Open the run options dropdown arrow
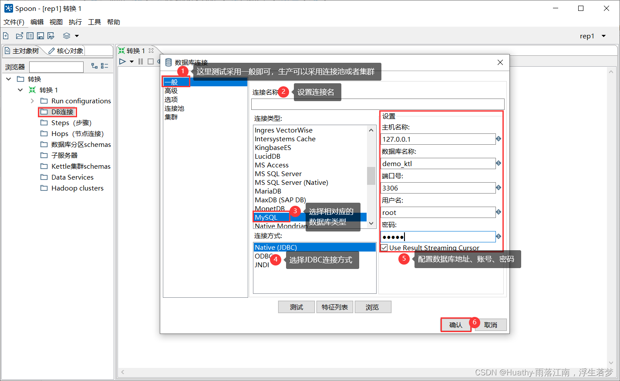Screen dimensions: 620x381 (x=131, y=61)
